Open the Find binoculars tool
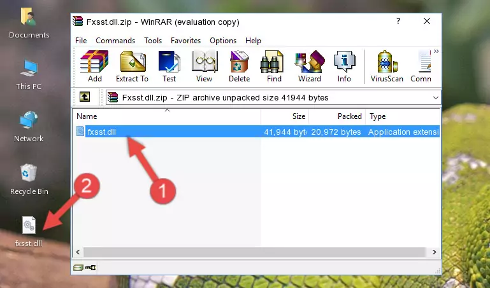This screenshot has width=490, height=288. point(274,66)
